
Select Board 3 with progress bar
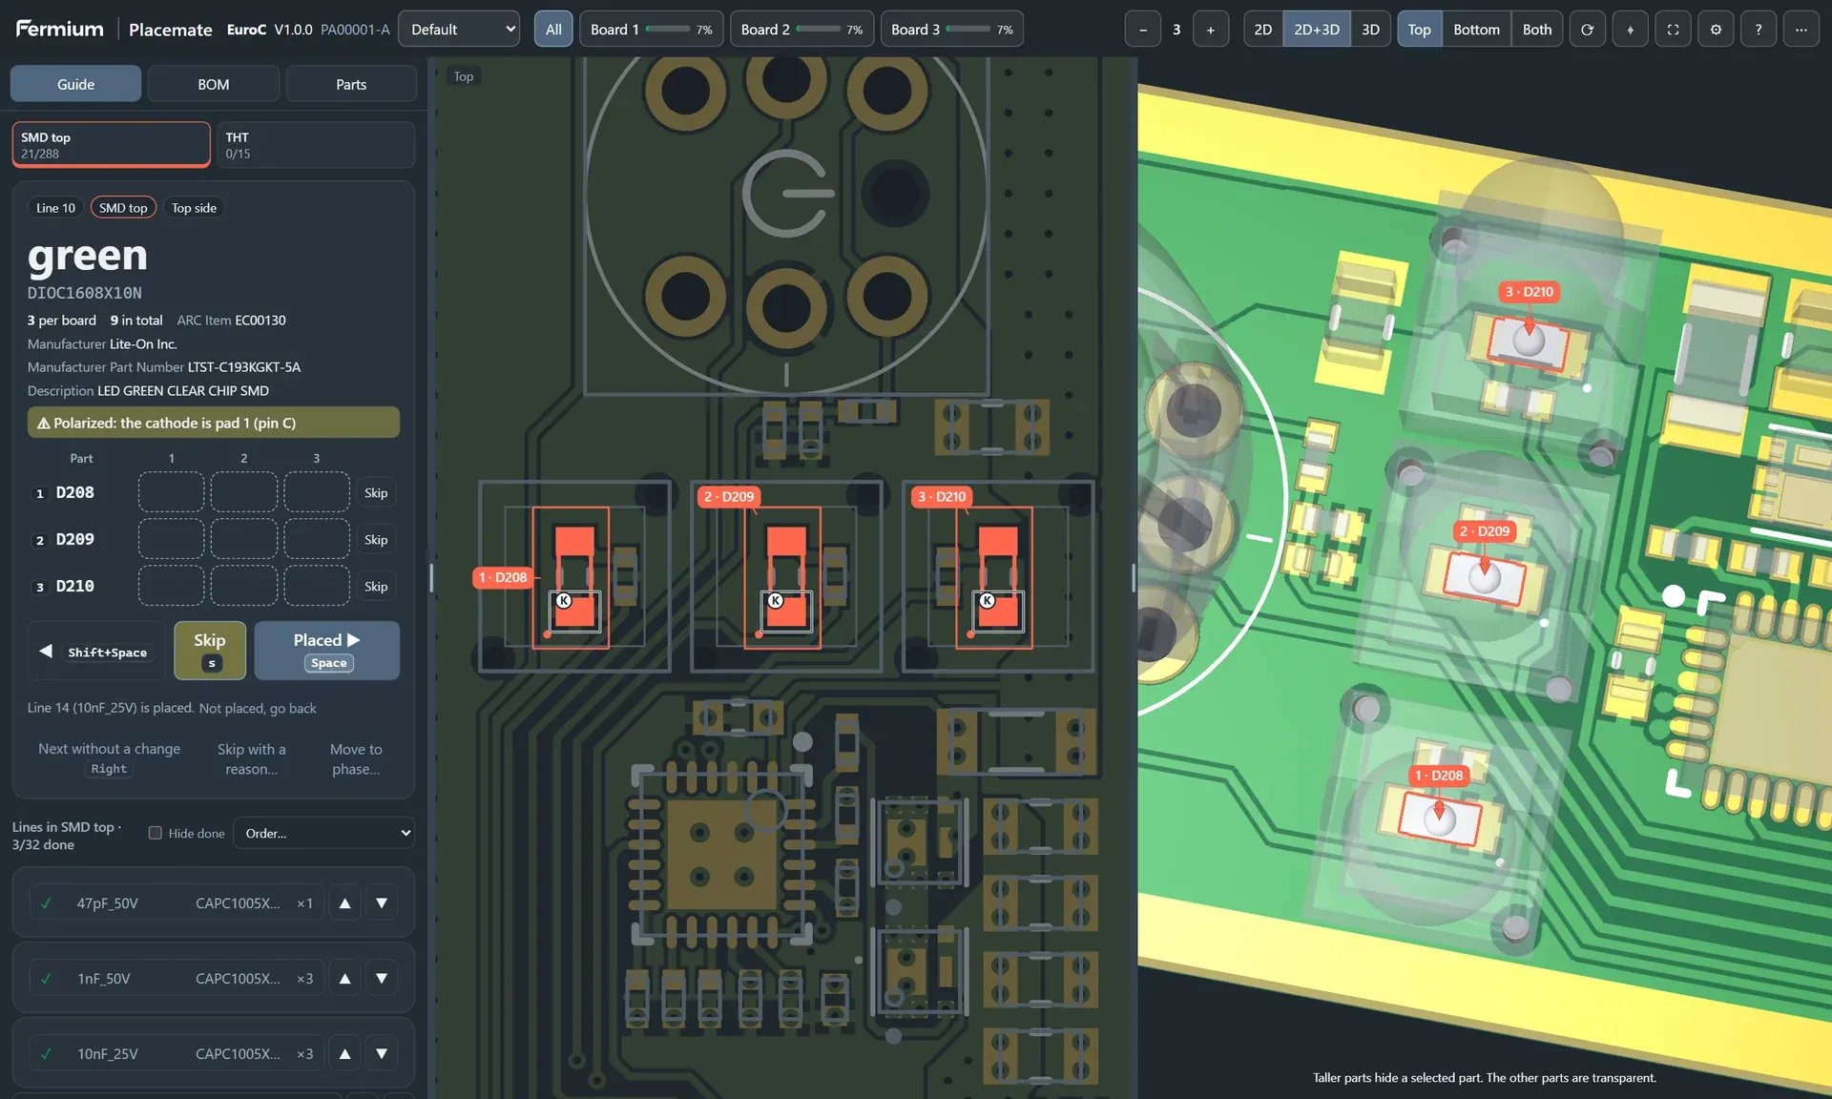(952, 30)
